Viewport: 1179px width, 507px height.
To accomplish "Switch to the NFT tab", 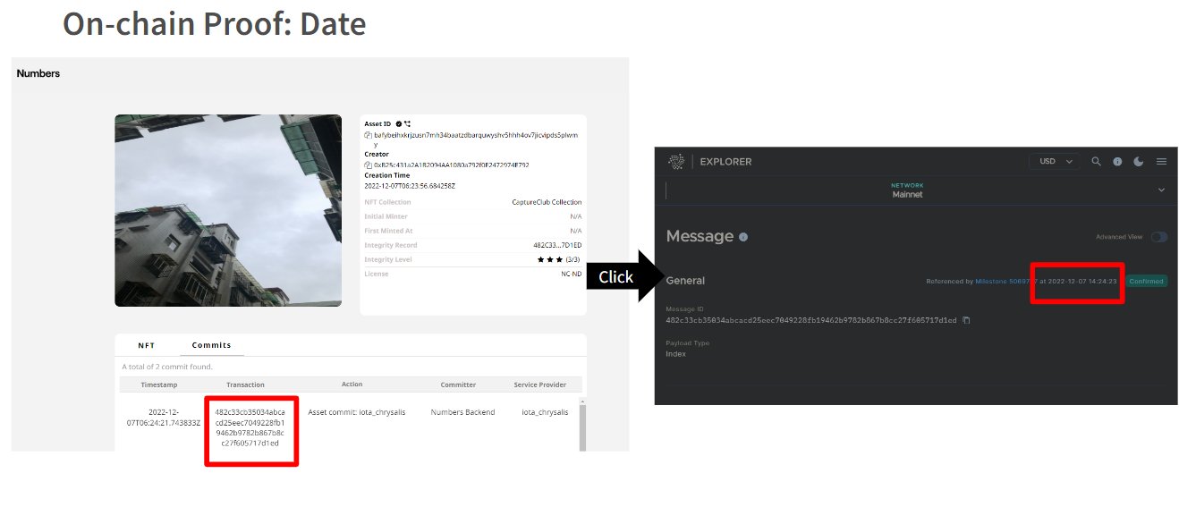I will [146, 344].
